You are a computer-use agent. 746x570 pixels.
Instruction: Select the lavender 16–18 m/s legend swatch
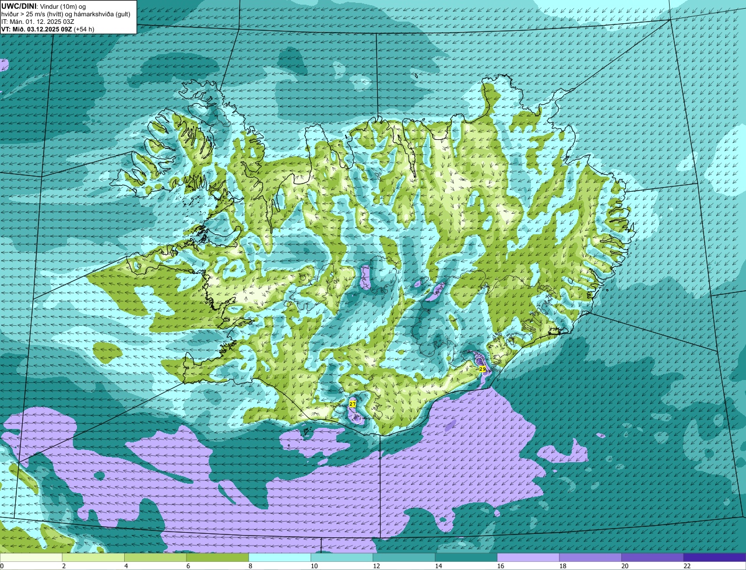[528, 557]
